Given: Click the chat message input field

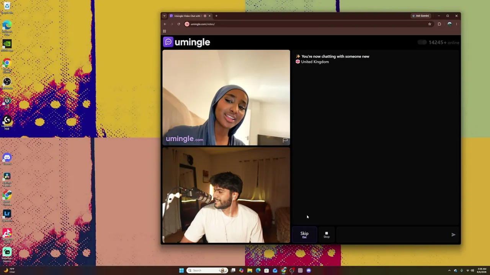Looking at the screenshot, I should (x=392, y=235).
